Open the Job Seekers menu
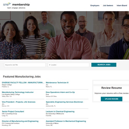129x129 pixels. click(108, 5)
